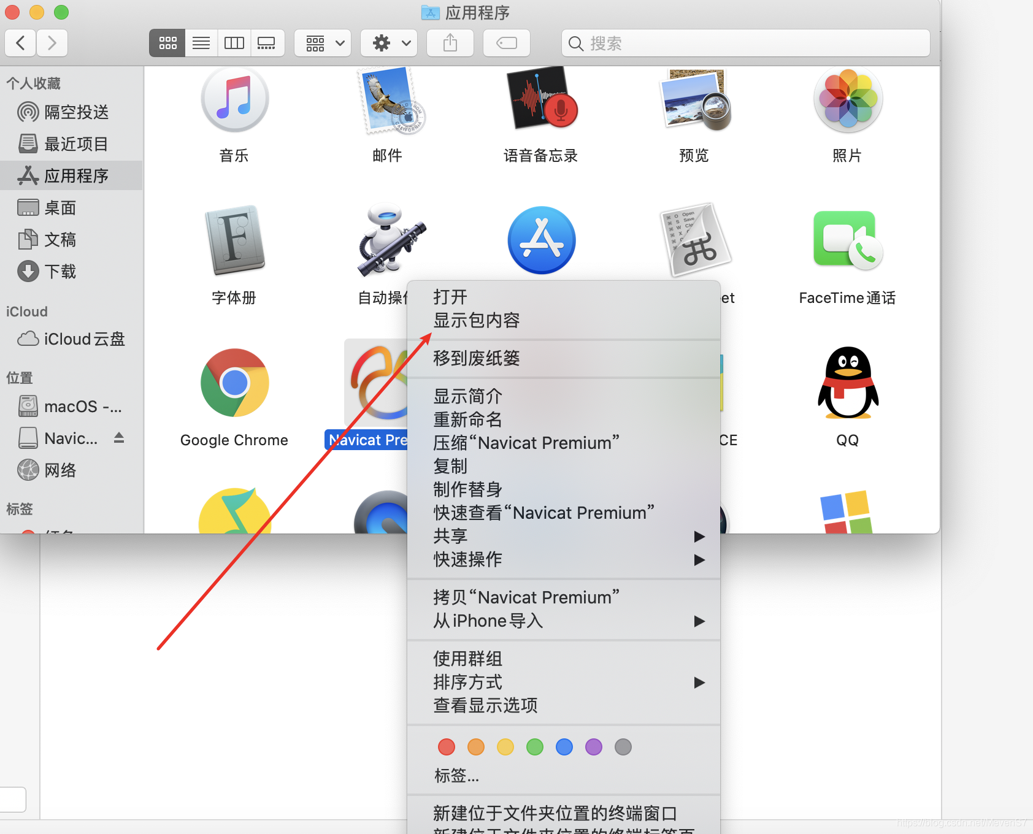The image size is (1033, 834).
Task: Choose Use Groups (使用群组) menu item
Action: [x=564, y=659]
